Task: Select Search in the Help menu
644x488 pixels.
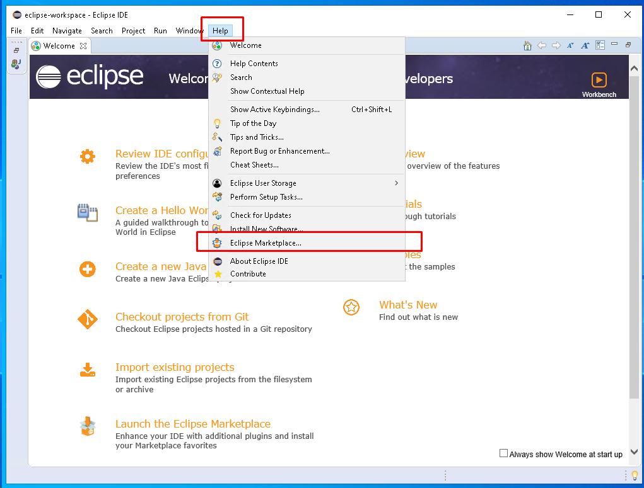Action: 307,77
